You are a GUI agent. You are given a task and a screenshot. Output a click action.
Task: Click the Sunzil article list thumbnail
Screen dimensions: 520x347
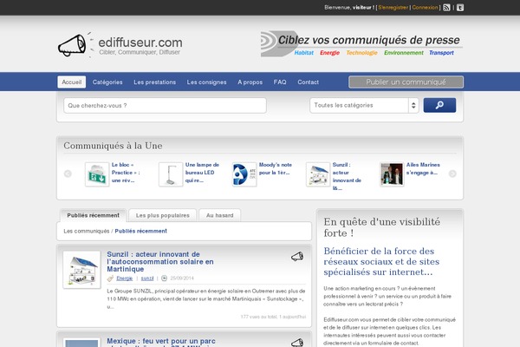point(82,270)
